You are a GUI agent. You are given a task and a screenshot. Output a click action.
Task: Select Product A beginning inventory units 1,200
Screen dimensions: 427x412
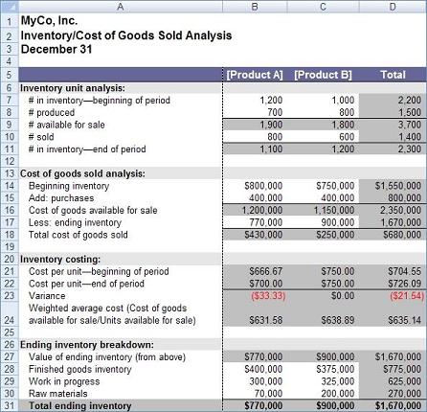(x=255, y=100)
